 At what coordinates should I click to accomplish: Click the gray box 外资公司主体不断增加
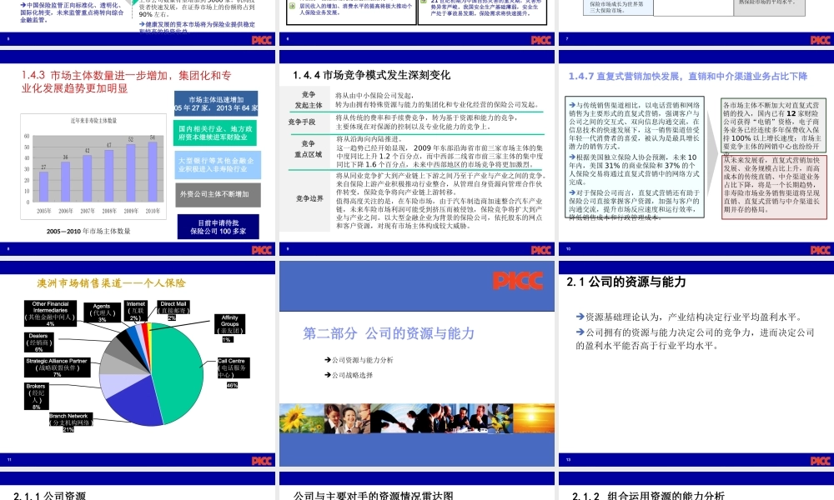pos(218,194)
